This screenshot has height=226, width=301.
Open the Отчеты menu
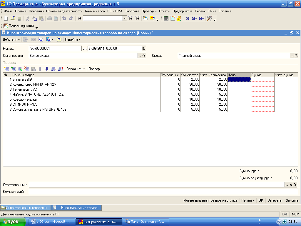click(x=165, y=11)
